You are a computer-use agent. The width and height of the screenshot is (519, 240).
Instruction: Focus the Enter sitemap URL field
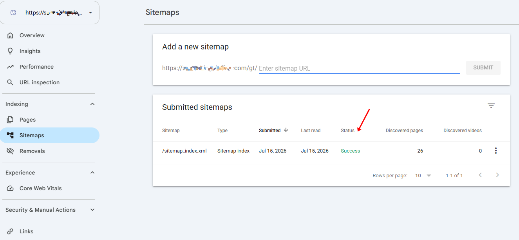point(359,68)
